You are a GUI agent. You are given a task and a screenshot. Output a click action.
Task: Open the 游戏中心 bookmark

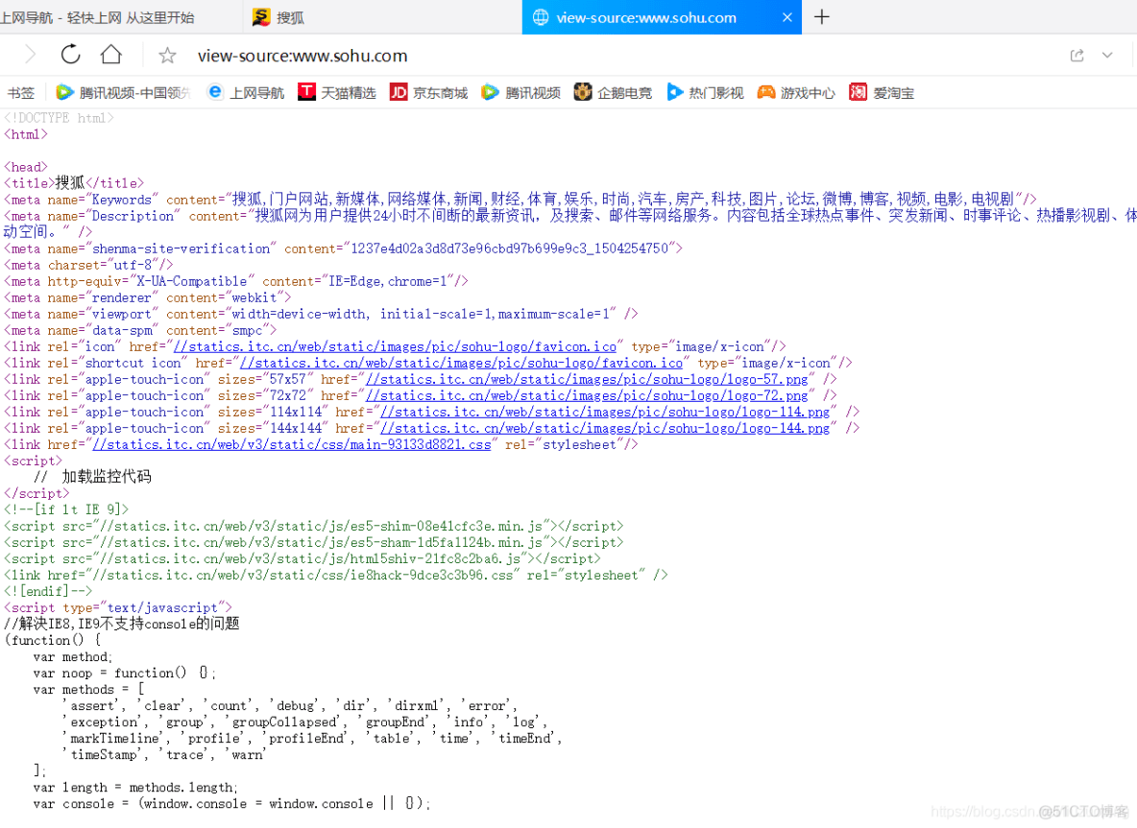(796, 93)
